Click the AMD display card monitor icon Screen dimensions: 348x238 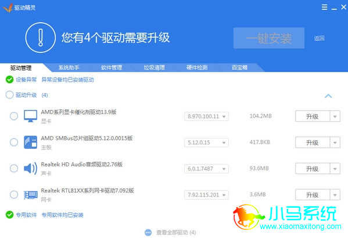pyautogui.click(x=30, y=116)
